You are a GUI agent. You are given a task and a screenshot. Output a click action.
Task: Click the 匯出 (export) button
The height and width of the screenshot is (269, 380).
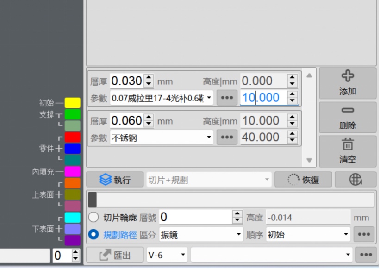click(x=115, y=255)
